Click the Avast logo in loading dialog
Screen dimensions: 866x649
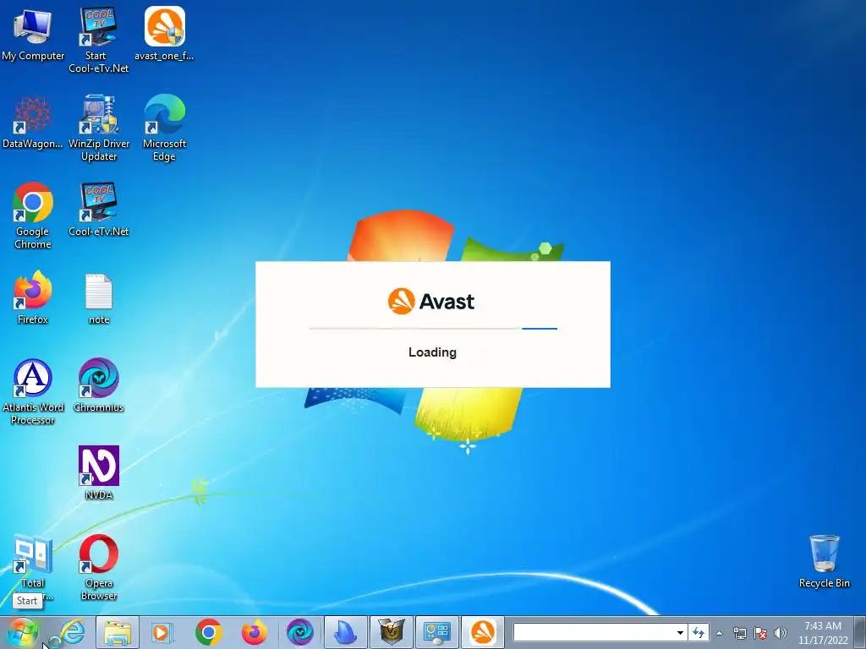click(x=431, y=302)
